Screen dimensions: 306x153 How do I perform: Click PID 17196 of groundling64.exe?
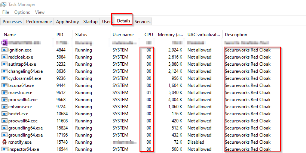(62, 135)
